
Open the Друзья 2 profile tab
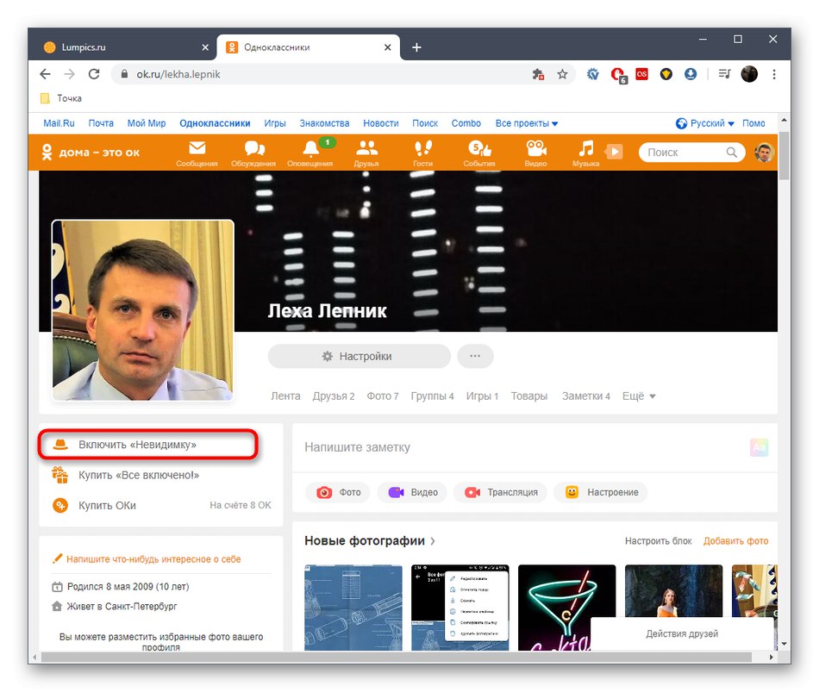334,396
